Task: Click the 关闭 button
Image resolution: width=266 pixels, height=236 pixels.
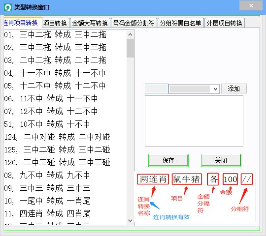Action: (x=221, y=160)
